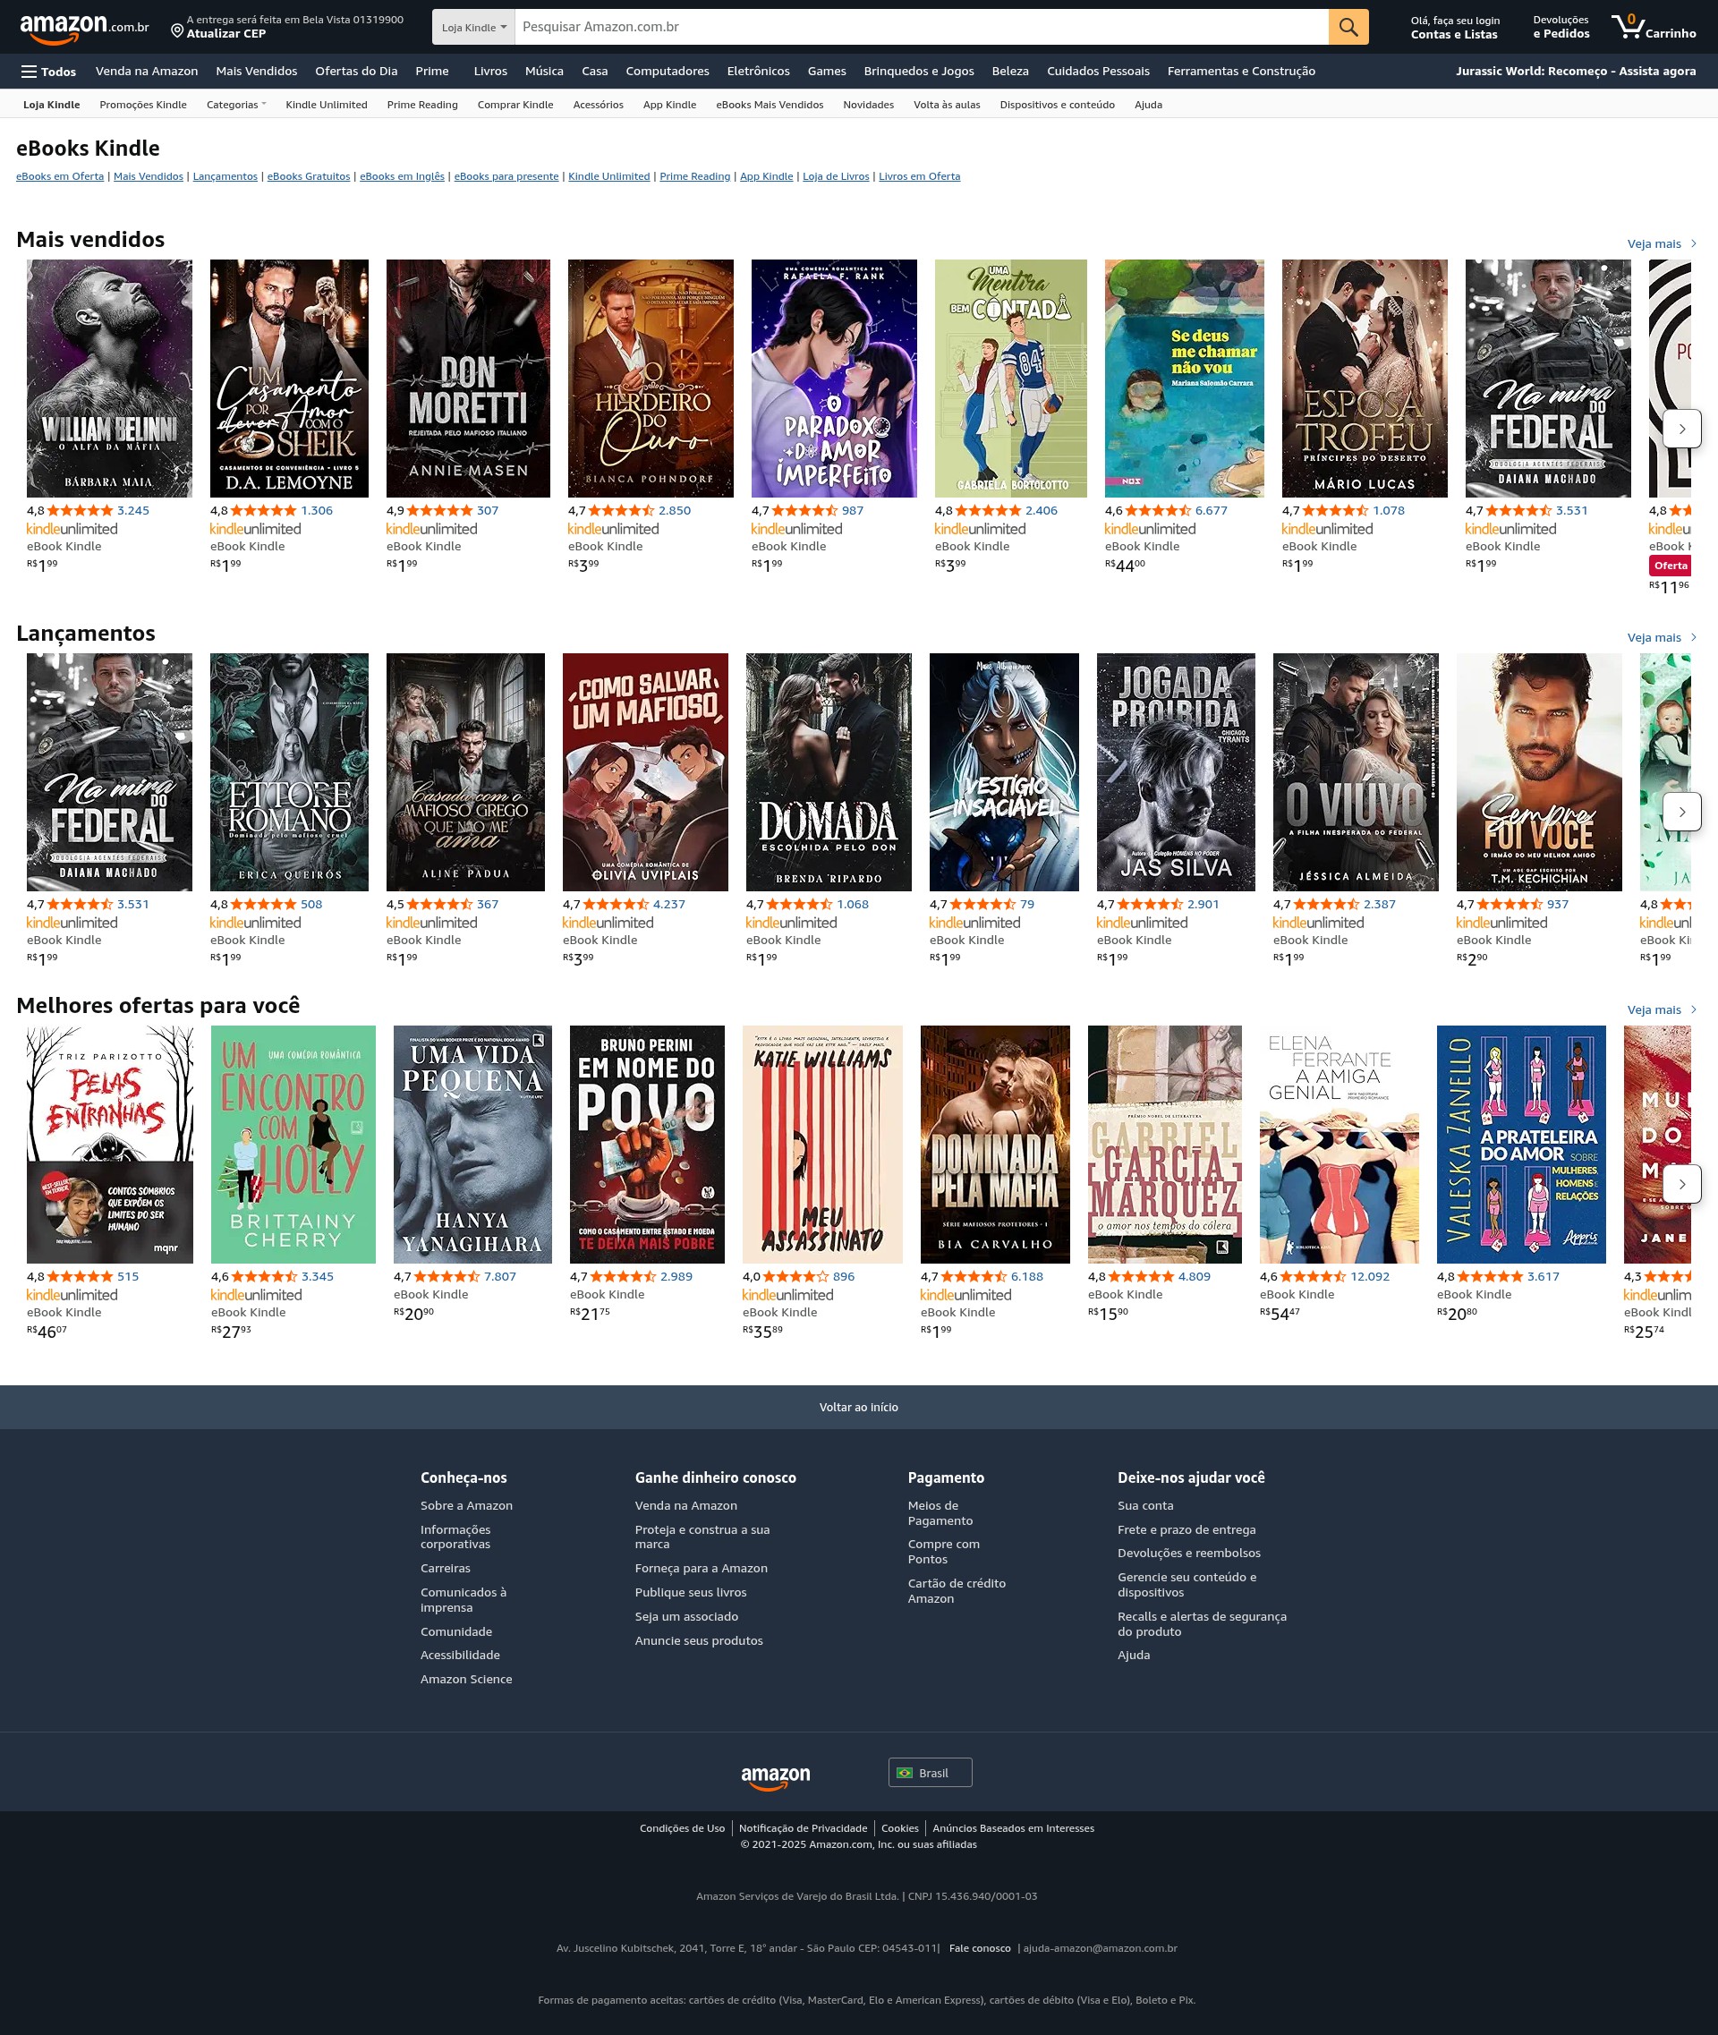Open Devoluções e Pedidos link
The image size is (1718, 2035).
click(1561, 27)
